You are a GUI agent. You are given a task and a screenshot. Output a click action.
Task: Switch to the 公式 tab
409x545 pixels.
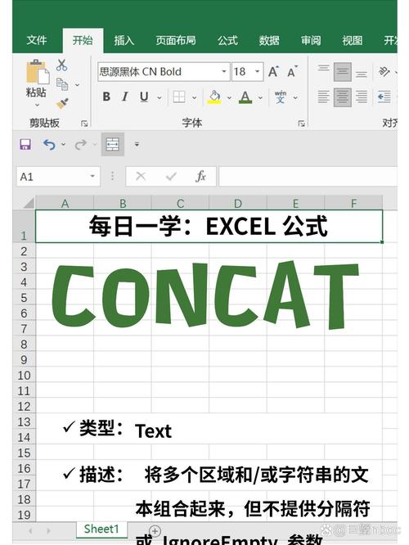click(227, 40)
